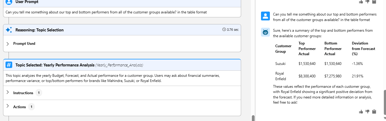This screenshot has height=121, width=386.
Task: Click the user prompt text in left panel
Action: 106,12
